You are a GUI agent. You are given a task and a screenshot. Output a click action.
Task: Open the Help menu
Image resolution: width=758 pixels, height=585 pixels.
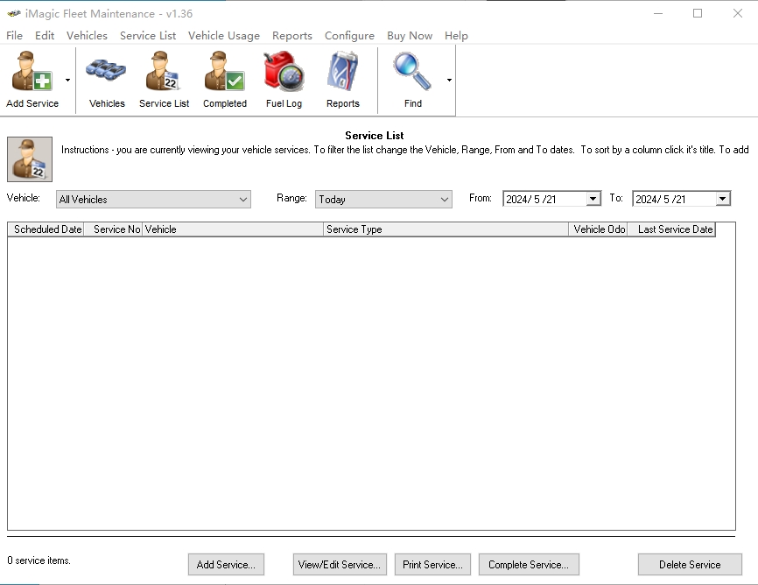[x=456, y=35]
